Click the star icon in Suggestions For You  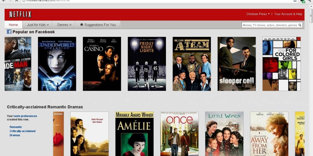tap(82, 24)
